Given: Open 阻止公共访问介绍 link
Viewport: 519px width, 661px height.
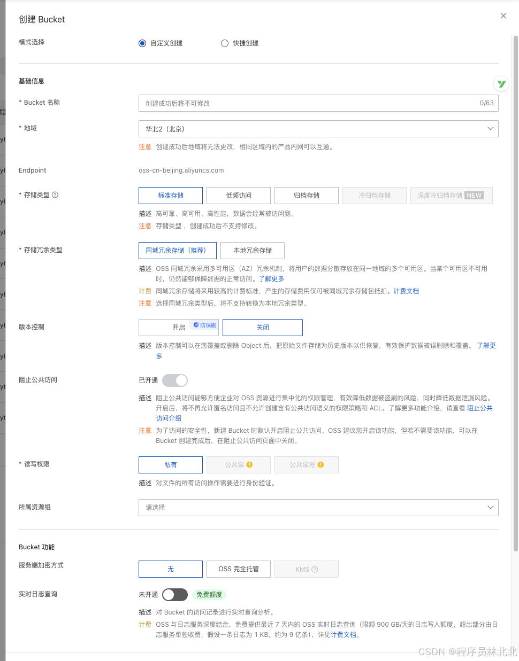Looking at the screenshot, I should tap(480, 408).
